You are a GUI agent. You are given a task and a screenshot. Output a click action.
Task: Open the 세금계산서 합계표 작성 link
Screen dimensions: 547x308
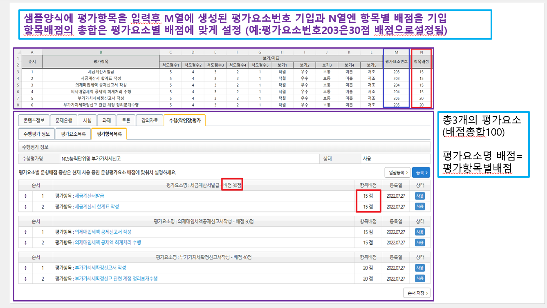click(97, 207)
